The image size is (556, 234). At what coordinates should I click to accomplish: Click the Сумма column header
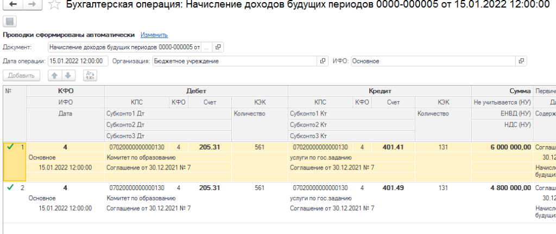point(520,91)
